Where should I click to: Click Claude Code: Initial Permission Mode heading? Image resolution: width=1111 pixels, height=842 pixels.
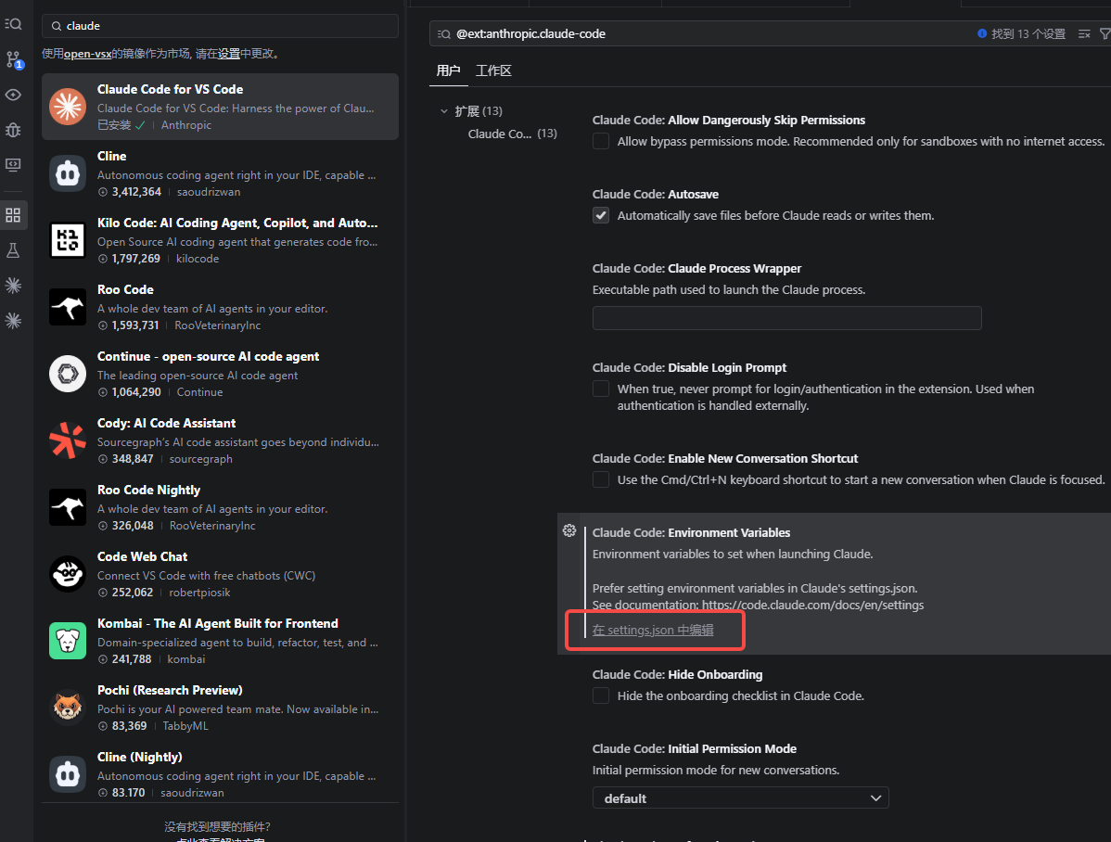[695, 749]
